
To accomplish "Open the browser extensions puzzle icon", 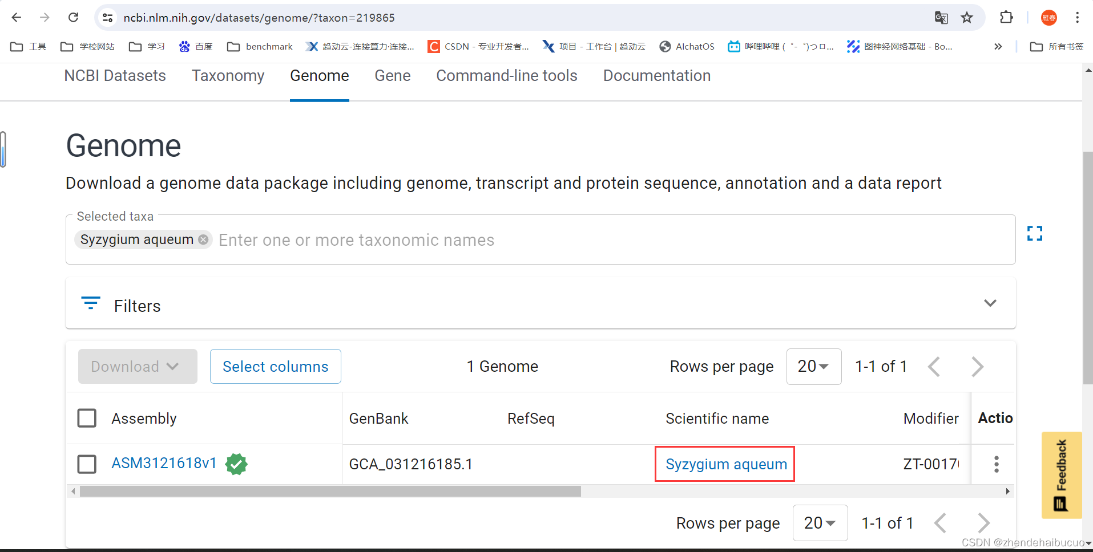I will tap(1006, 18).
